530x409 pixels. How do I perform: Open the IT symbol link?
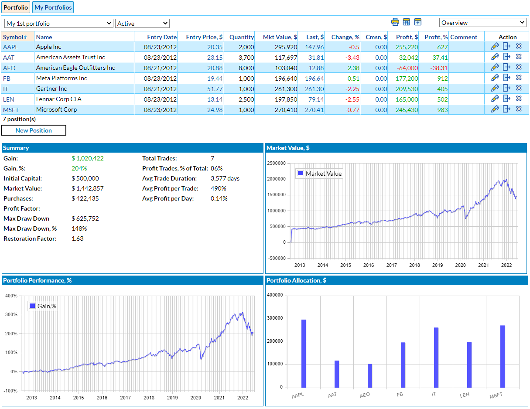[x=6, y=89]
